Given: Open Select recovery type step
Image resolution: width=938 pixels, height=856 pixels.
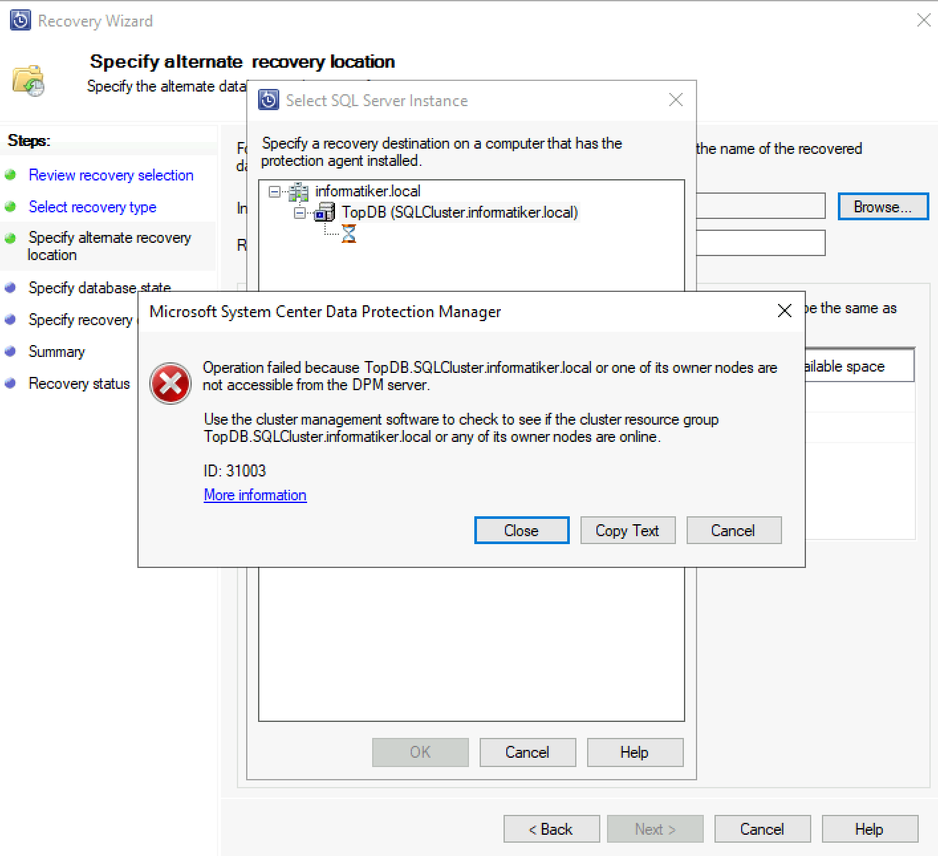Looking at the screenshot, I should click(x=92, y=207).
